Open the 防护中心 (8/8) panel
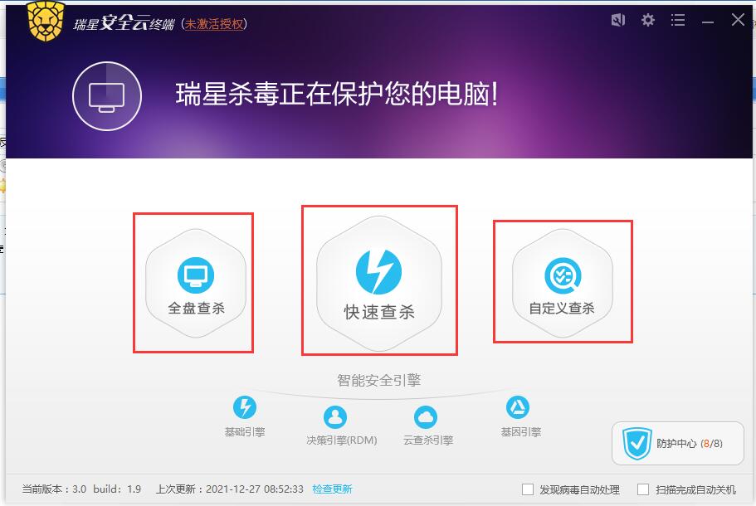 tap(678, 443)
